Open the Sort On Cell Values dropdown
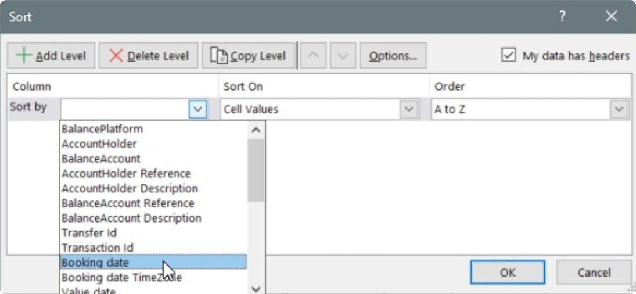The height and width of the screenshot is (294, 636). point(409,109)
